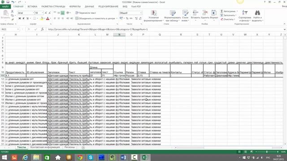Image resolution: width=287 pixels, height=161 pixels.
Task: Collapse the ribbon with the arrow
Action: 284,24
